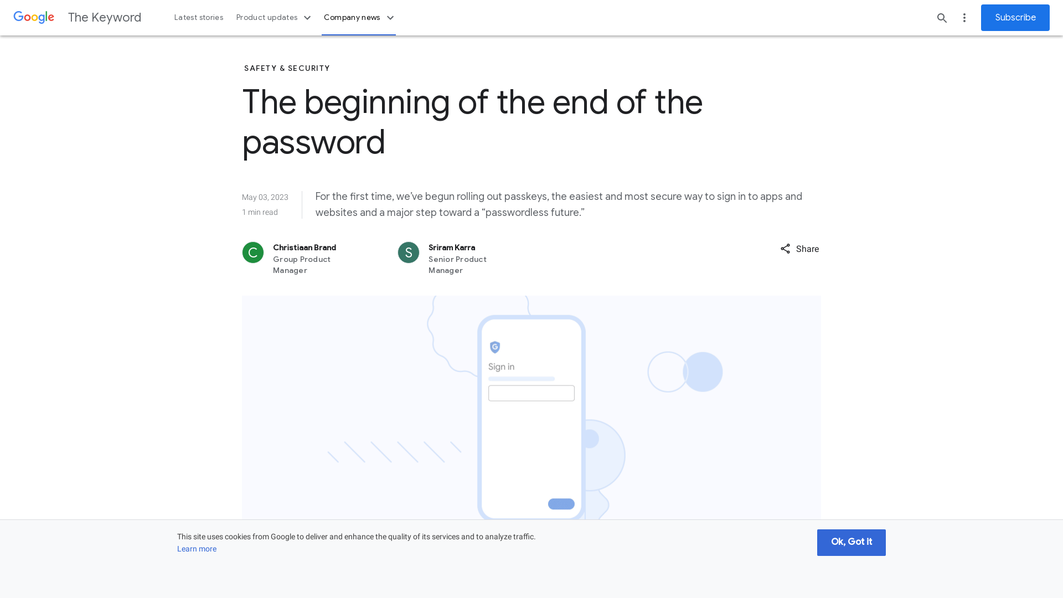
Task: Select the Safety & Security category label
Action: click(287, 68)
